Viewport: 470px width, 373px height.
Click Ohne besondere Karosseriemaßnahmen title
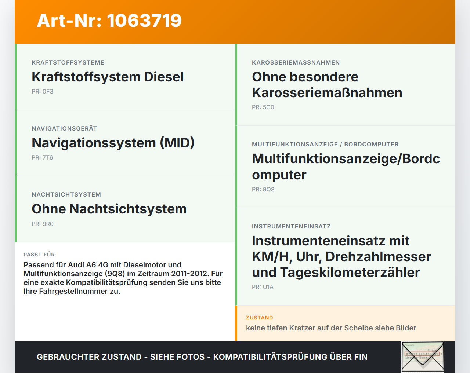pos(327,85)
